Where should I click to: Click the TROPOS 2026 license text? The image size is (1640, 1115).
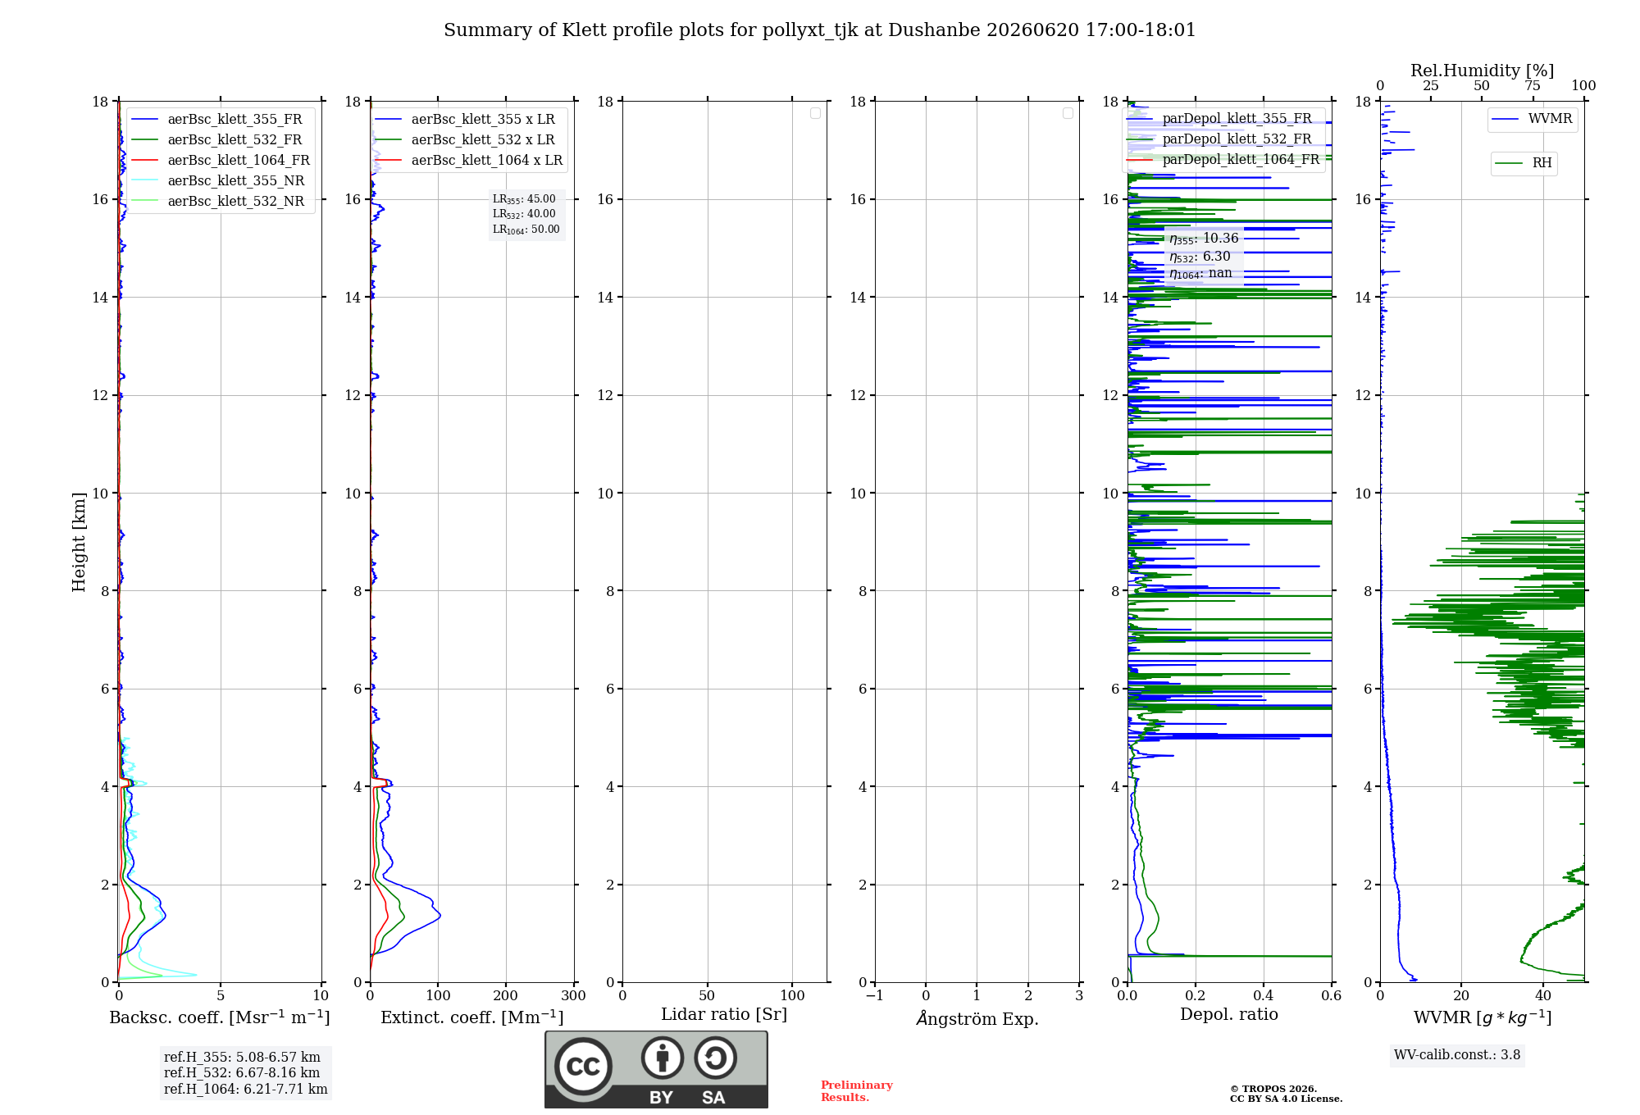point(1286,1094)
